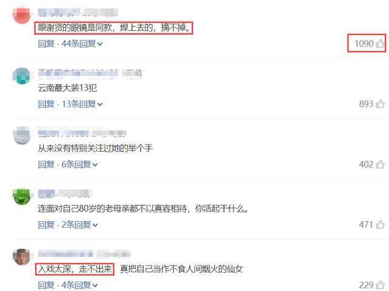Like the comment with 1090 likes
The image size is (389, 291).
380,44
